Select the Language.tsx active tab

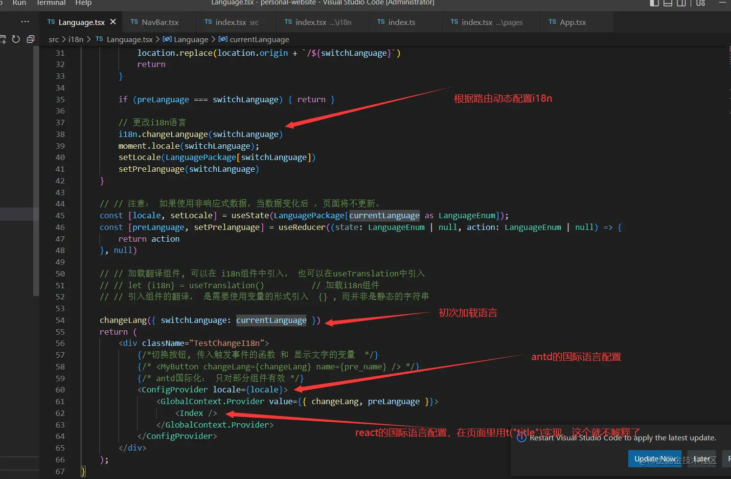point(81,22)
